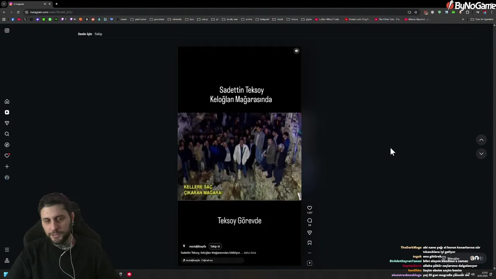This screenshot has height=279, width=496.
Task: Follow nostaljiksayfa with Takip Et button
Action: pos(215,246)
